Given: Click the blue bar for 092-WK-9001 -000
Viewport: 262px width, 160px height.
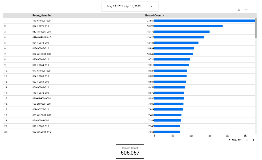Looking at the screenshot, I should pyautogui.click(x=174, y=54).
